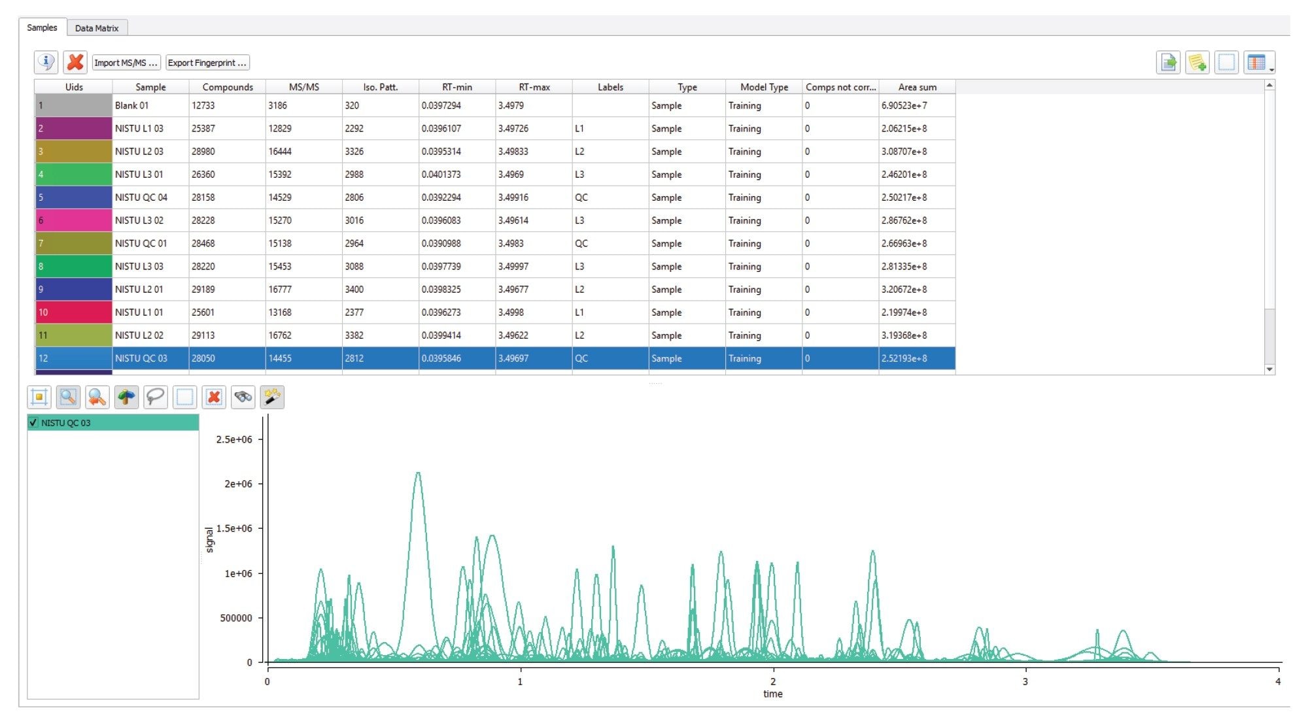Sort by the Area sum column header
Viewport: 1308px width, 727px height.
pos(917,87)
